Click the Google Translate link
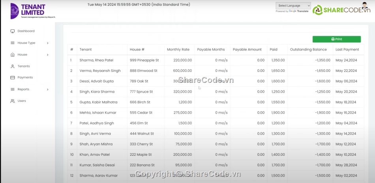 click(298, 11)
